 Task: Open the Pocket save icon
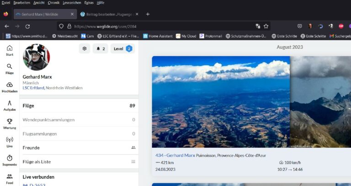click(299, 26)
